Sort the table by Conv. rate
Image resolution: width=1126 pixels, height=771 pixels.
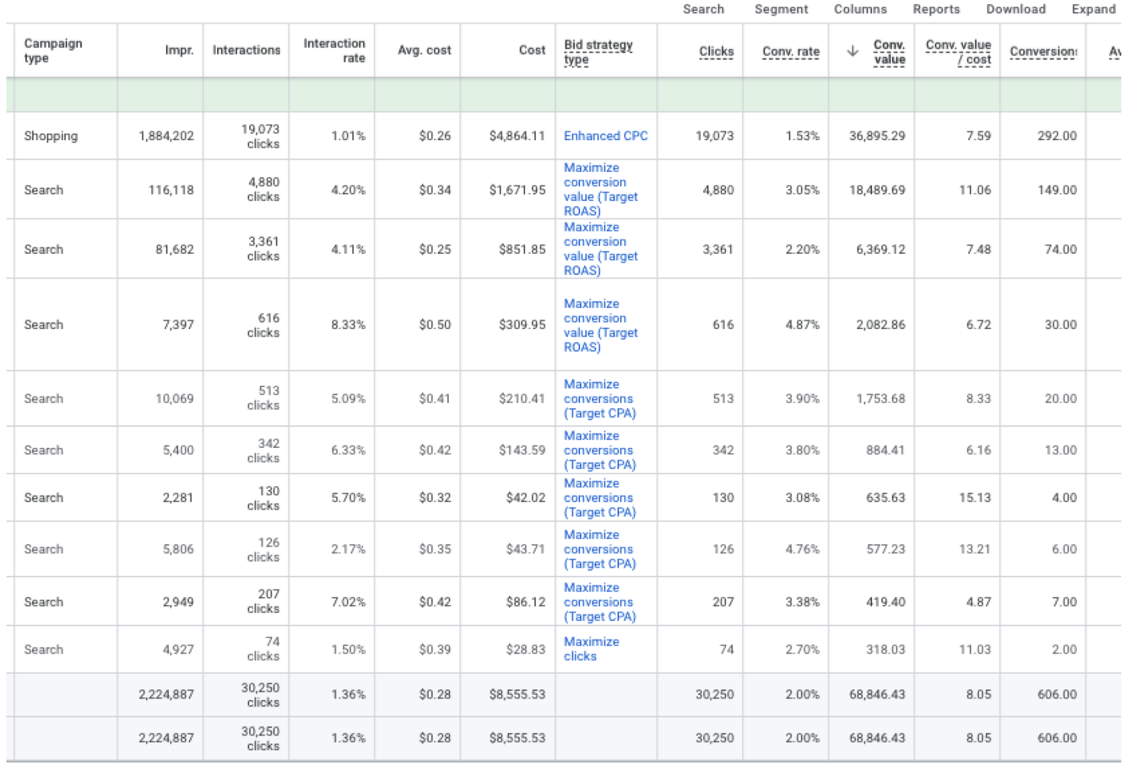pyautogui.click(x=790, y=52)
